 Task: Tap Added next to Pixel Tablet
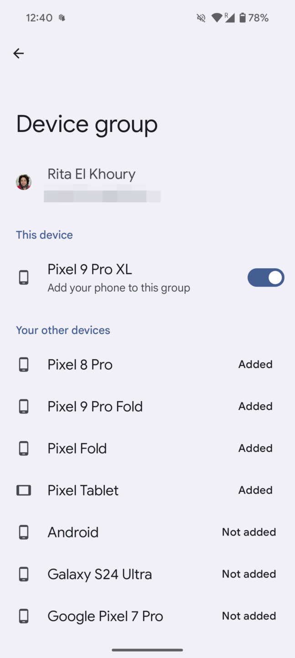tap(255, 490)
